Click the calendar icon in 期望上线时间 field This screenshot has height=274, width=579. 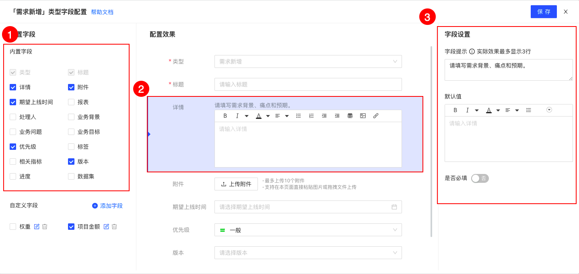(x=394, y=207)
